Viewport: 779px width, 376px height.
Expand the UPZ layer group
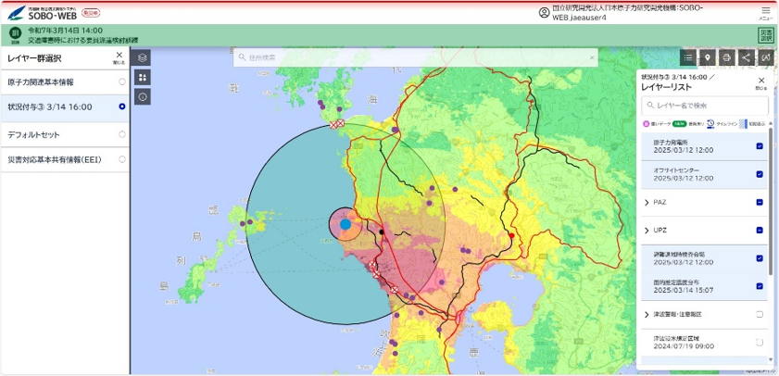[x=646, y=230]
